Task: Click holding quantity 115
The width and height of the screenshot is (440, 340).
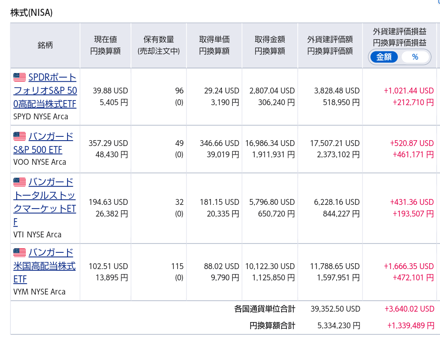Action: coord(177,266)
